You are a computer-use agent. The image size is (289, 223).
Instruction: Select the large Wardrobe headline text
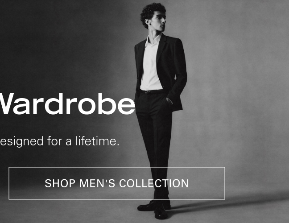(67, 104)
